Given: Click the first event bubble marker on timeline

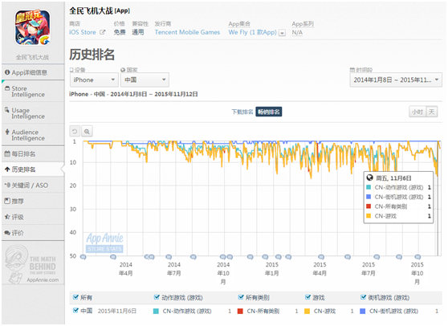Looking at the screenshot, I should coord(83,257).
